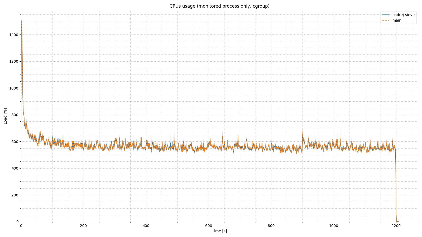Click the Load [%] axis label
Screen dimensions: 422x237
(x=6, y=116)
